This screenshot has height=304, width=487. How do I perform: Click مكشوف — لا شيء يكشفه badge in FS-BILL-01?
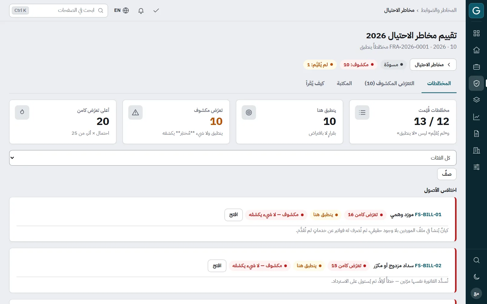point(276,215)
